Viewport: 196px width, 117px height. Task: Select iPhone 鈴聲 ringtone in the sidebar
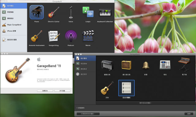(13, 31)
